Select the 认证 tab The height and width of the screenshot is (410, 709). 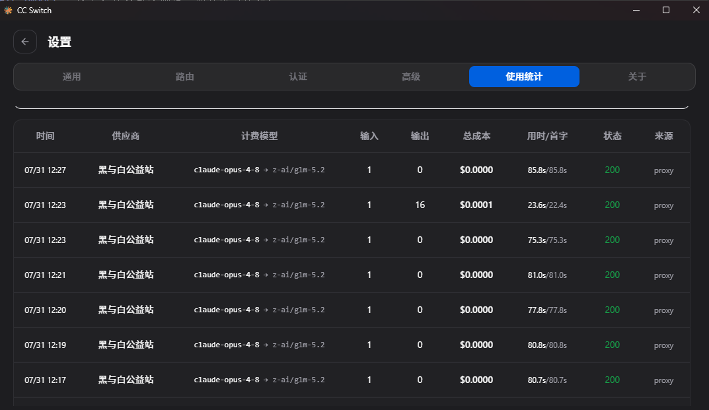[x=298, y=77]
